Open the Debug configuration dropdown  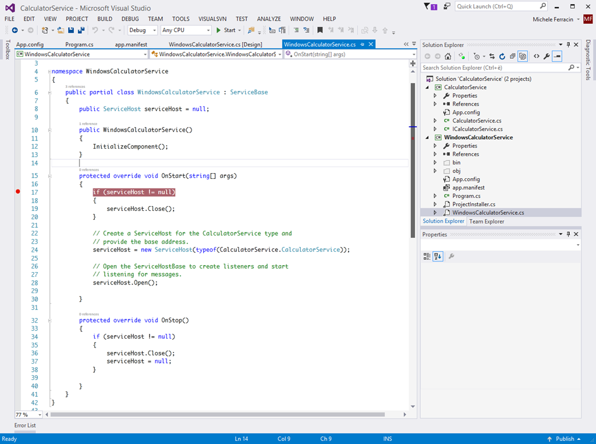142,30
